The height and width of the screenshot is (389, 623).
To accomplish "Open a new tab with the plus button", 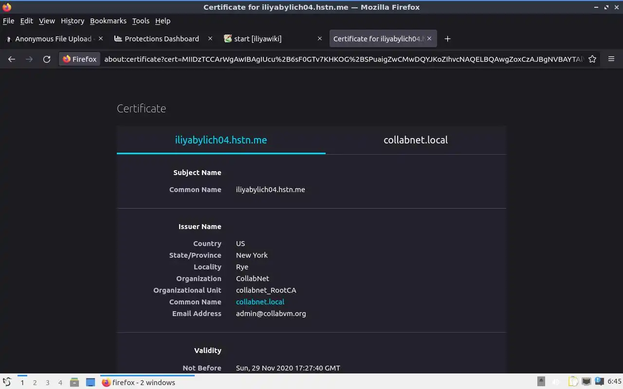I will (448, 39).
